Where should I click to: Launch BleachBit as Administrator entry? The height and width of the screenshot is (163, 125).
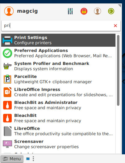pyautogui.click(x=58, y=105)
